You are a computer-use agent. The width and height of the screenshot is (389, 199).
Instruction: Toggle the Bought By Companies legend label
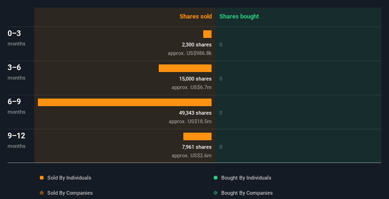tap(247, 193)
